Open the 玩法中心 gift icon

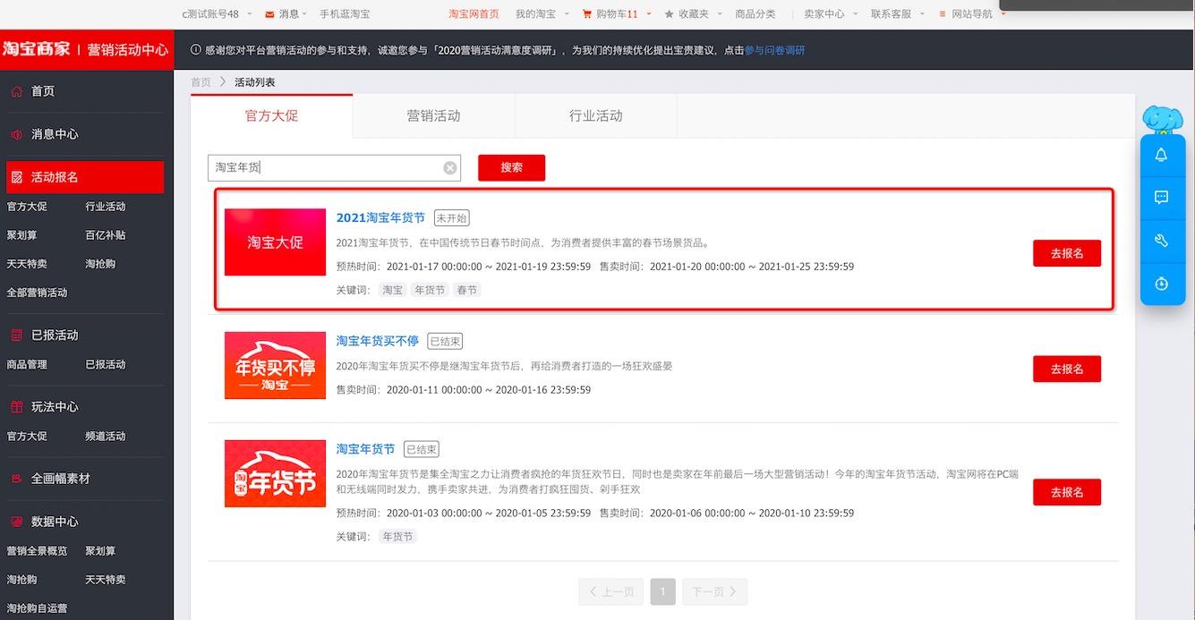click(x=16, y=407)
